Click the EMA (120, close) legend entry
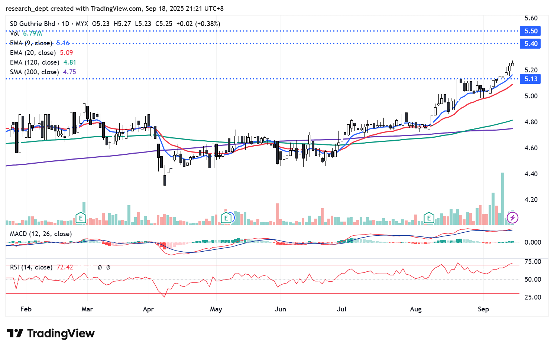 coord(35,62)
